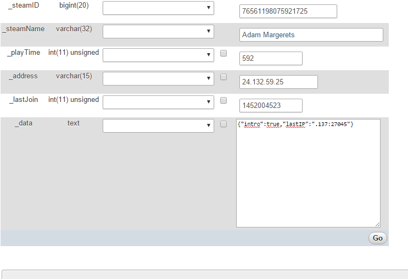Click the _playTime column label

24,53
